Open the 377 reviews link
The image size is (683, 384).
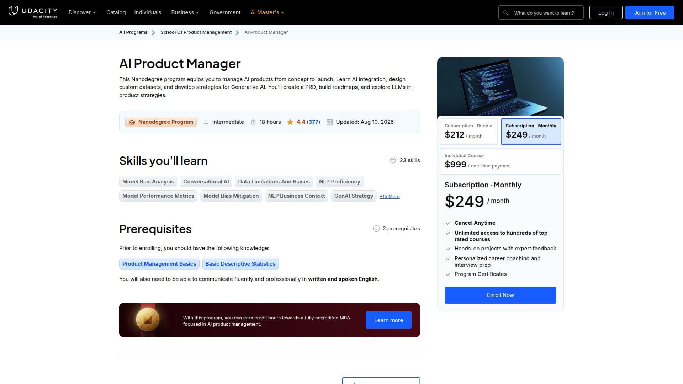[x=313, y=122]
